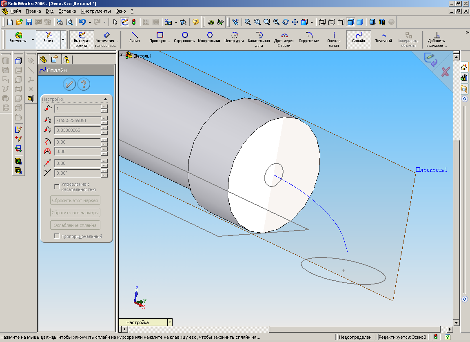Image resolution: width=470 pixels, height=342 pixels.
Task: Click the red X cancel sketch corner icon
Action: [x=446, y=72]
